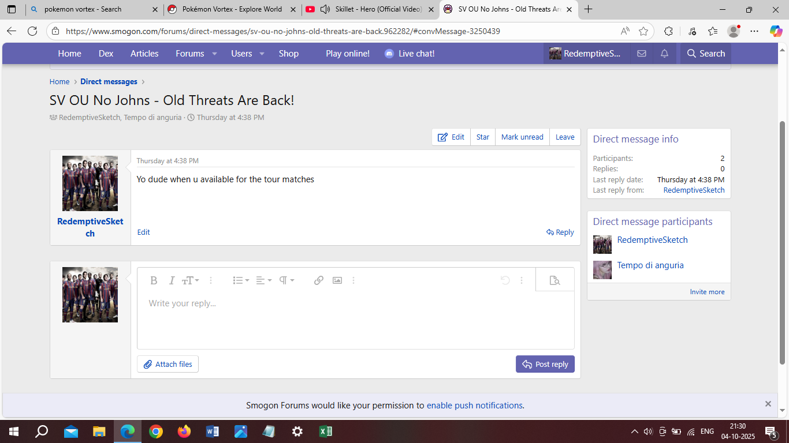The width and height of the screenshot is (789, 443).
Task: Open Tempo di anguria in the participants list
Action: [650, 265]
